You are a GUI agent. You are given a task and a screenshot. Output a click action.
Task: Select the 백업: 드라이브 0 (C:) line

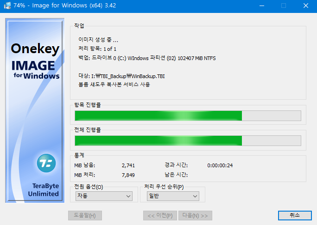click(147, 58)
